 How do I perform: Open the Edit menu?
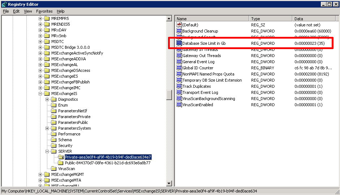click(16, 11)
